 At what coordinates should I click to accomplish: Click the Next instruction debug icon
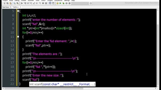coord(37,3)
